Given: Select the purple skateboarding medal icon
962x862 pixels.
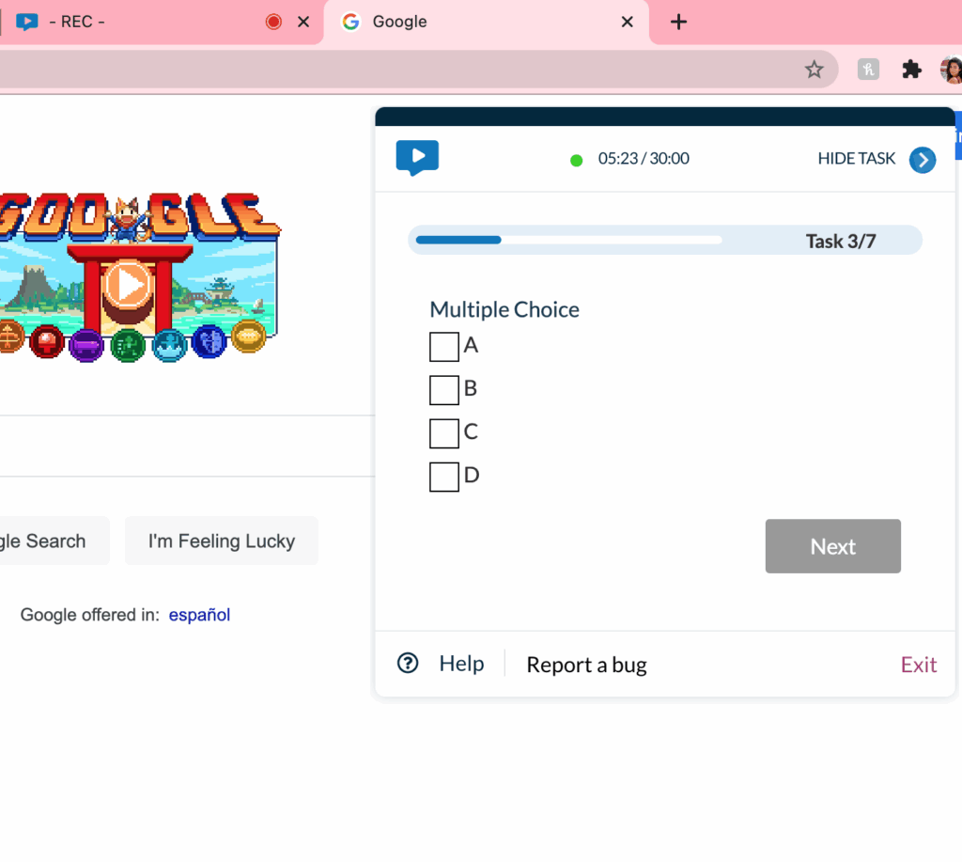Looking at the screenshot, I should pyautogui.click(x=85, y=344).
